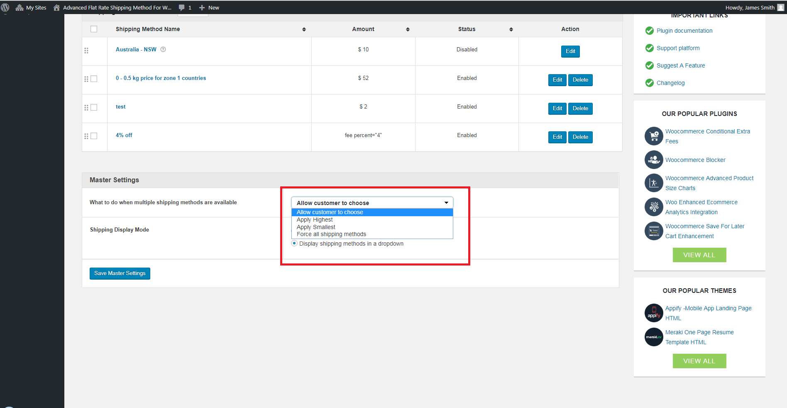Image resolution: width=787 pixels, height=408 pixels.
Task: Open Meraki One Page Resume Template link
Action: coord(699,337)
